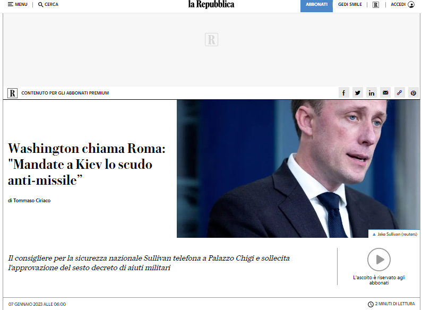Screen dimensions: 422x310
Task: Go to la Repubblica home logo
Action: coord(211,4)
